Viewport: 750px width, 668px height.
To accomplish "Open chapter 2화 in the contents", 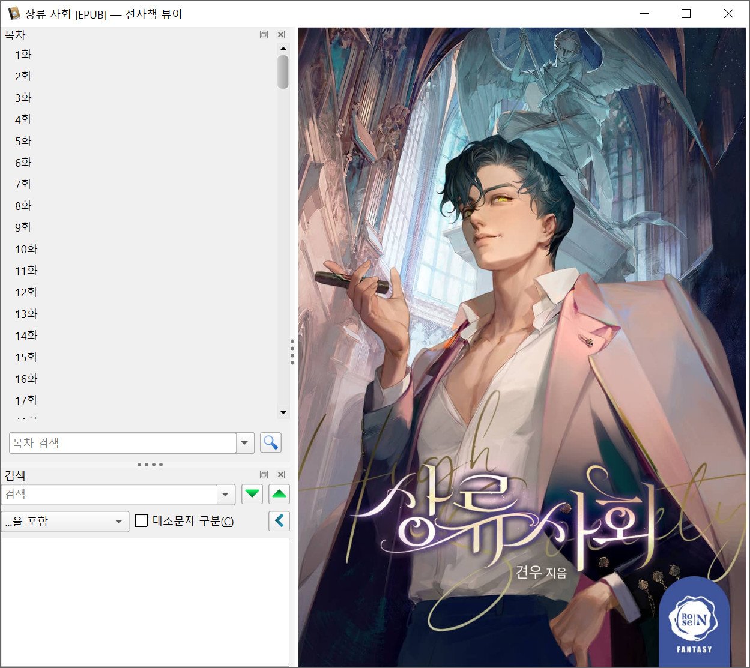I will pyautogui.click(x=23, y=76).
